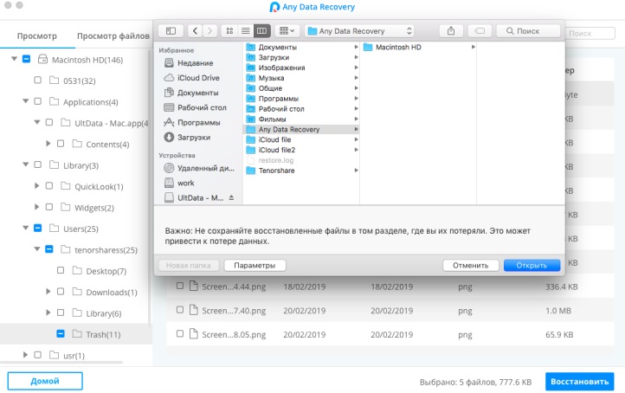Click the Share icon in dialog toolbar

(x=451, y=30)
